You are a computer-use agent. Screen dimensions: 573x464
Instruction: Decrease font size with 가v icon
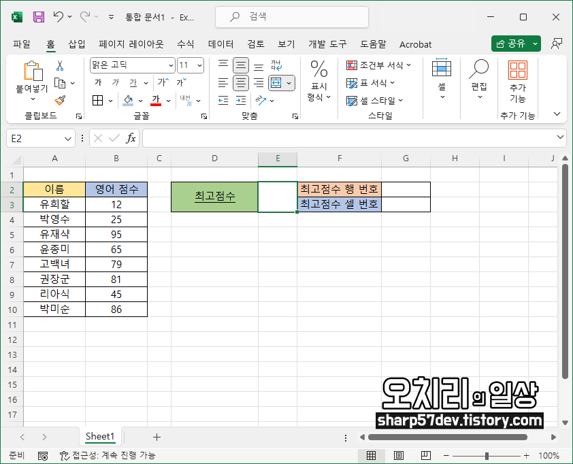[x=182, y=82]
